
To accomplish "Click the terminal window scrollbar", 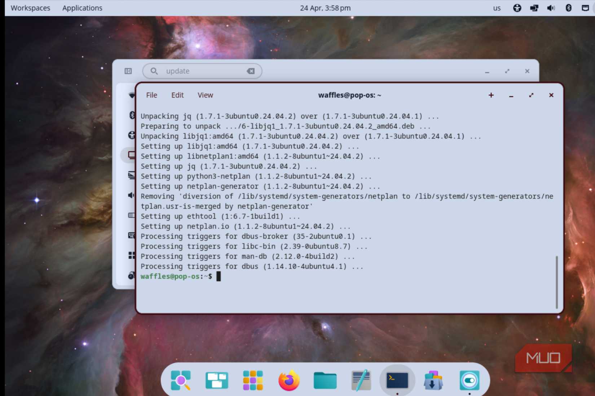I will pyautogui.click(x=556, y=281).
